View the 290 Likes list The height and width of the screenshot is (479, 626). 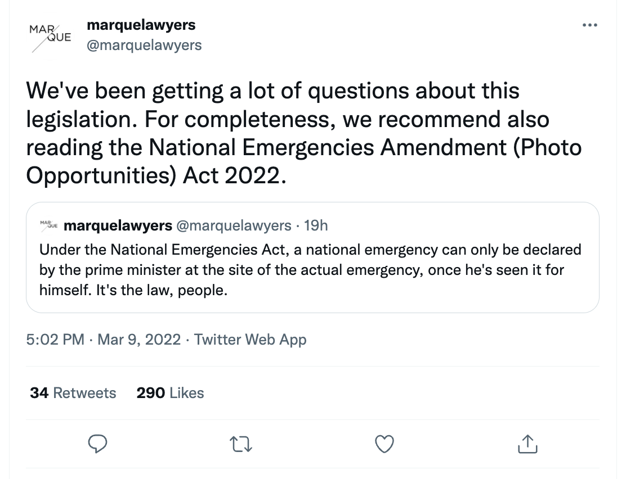pyautogui.click(x=170, y=392)
